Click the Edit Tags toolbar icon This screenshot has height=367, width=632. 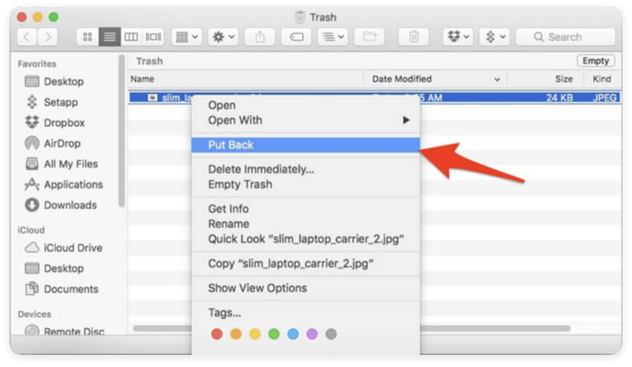click(297, 36)
